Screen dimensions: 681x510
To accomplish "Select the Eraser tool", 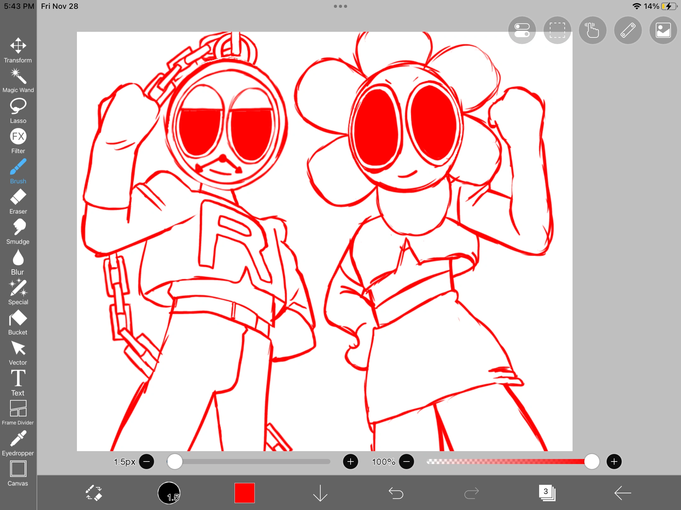I will tap(18, 201).
